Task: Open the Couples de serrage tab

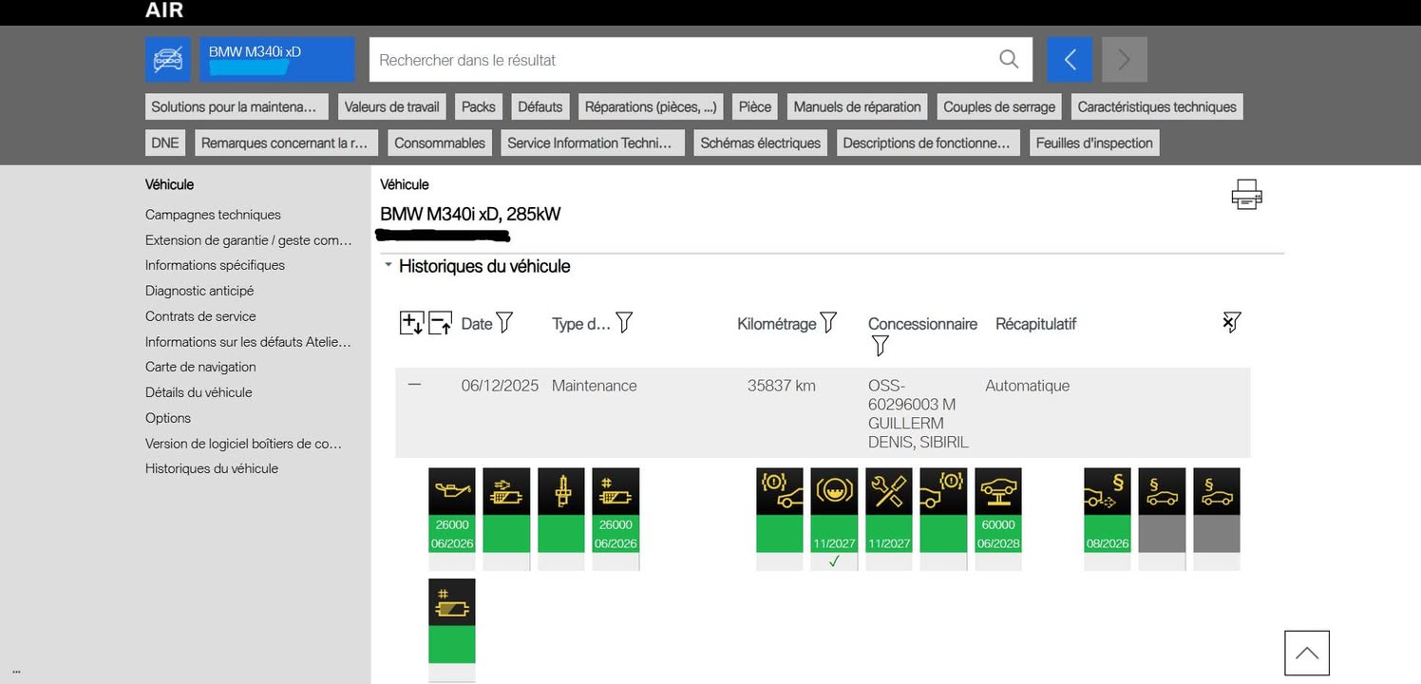Action: click(998, 106)
